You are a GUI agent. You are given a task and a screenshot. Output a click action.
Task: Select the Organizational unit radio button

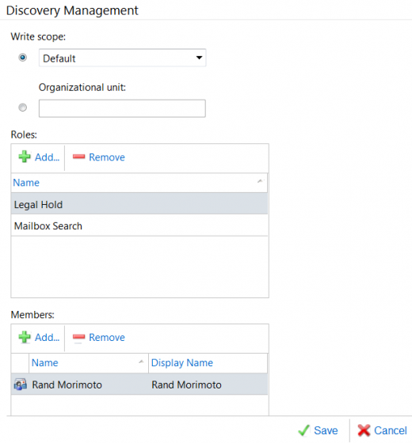tap(23, 108)
